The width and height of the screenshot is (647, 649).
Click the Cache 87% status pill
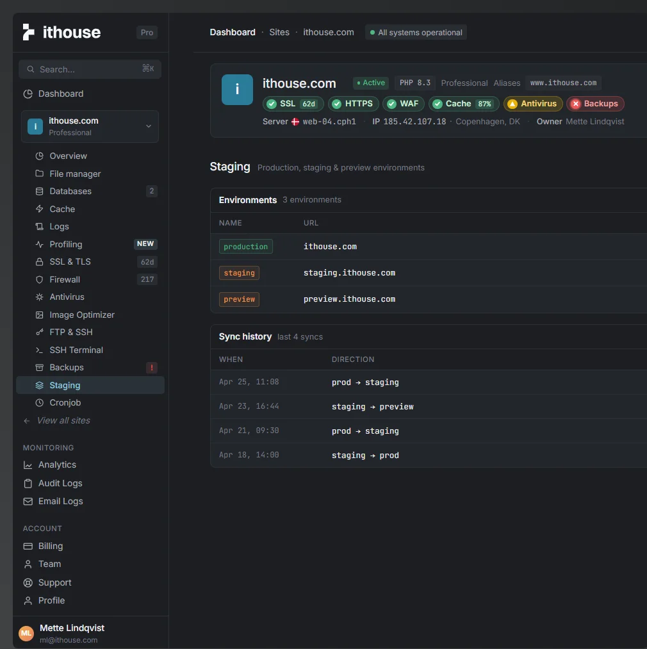pyautogui.click(x=464, y=104)
